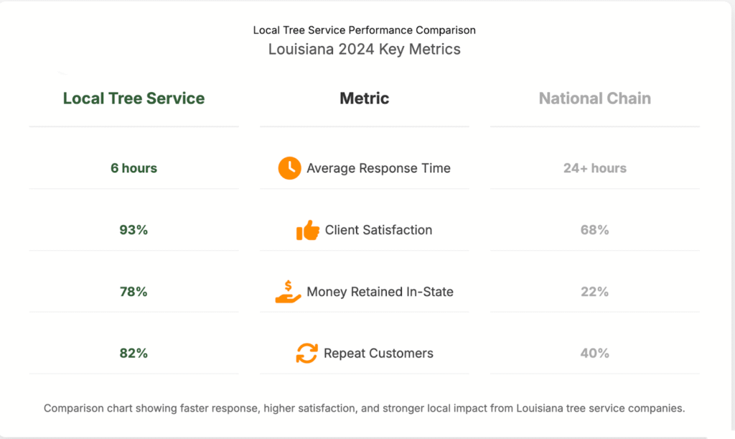Click the orange repeat arrows icon
735x439 pixels.
pyautogui.click(x=306, y=353)
